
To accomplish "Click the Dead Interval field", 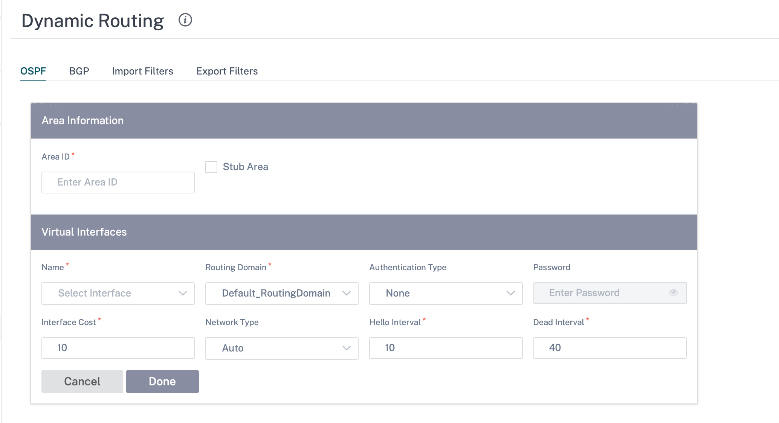I will (x=610, y=348).
